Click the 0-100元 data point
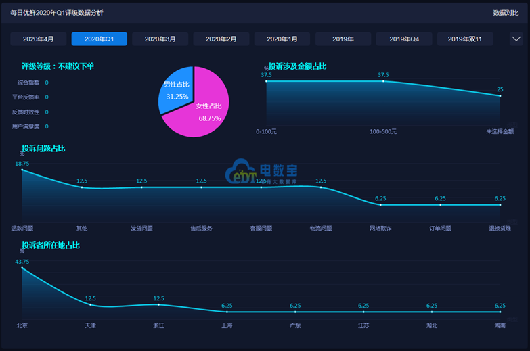530x351 pixels. click(x=266, y=81)
